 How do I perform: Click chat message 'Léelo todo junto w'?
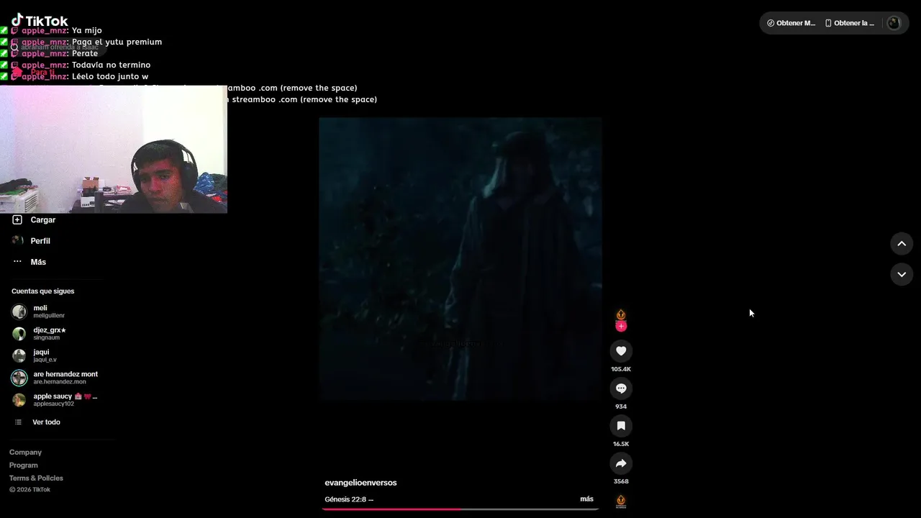[x=110, y=76]
